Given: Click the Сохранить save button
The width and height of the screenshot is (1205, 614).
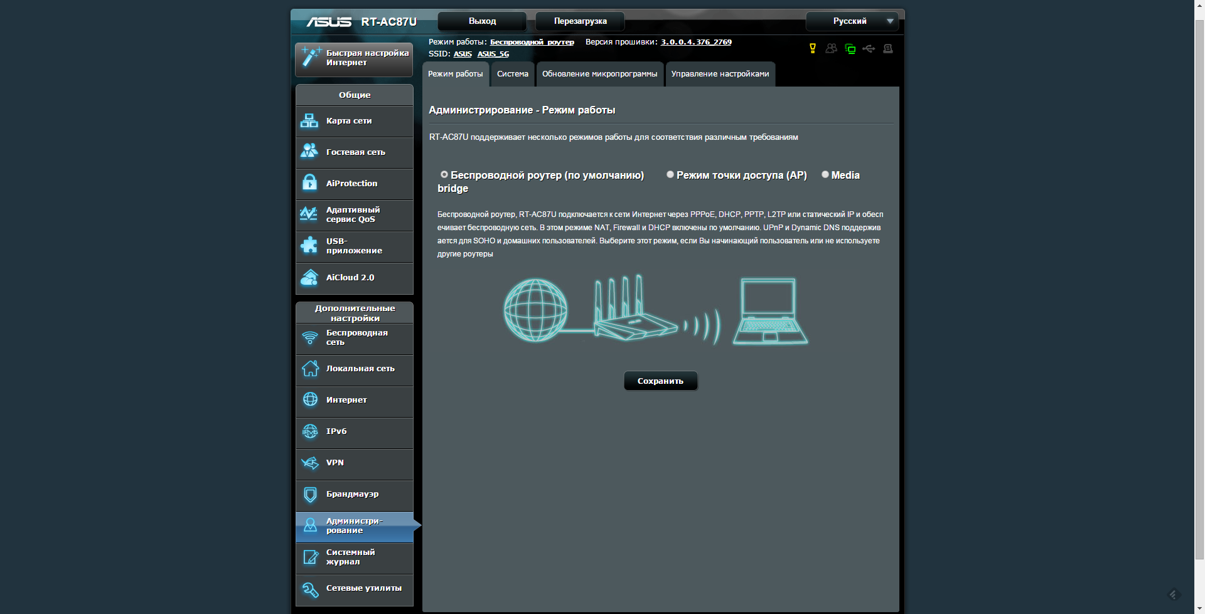Looking at the screenshot, I should point(660,381).
